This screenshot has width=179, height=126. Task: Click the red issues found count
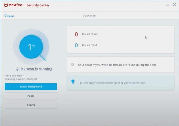coord(76,34)
